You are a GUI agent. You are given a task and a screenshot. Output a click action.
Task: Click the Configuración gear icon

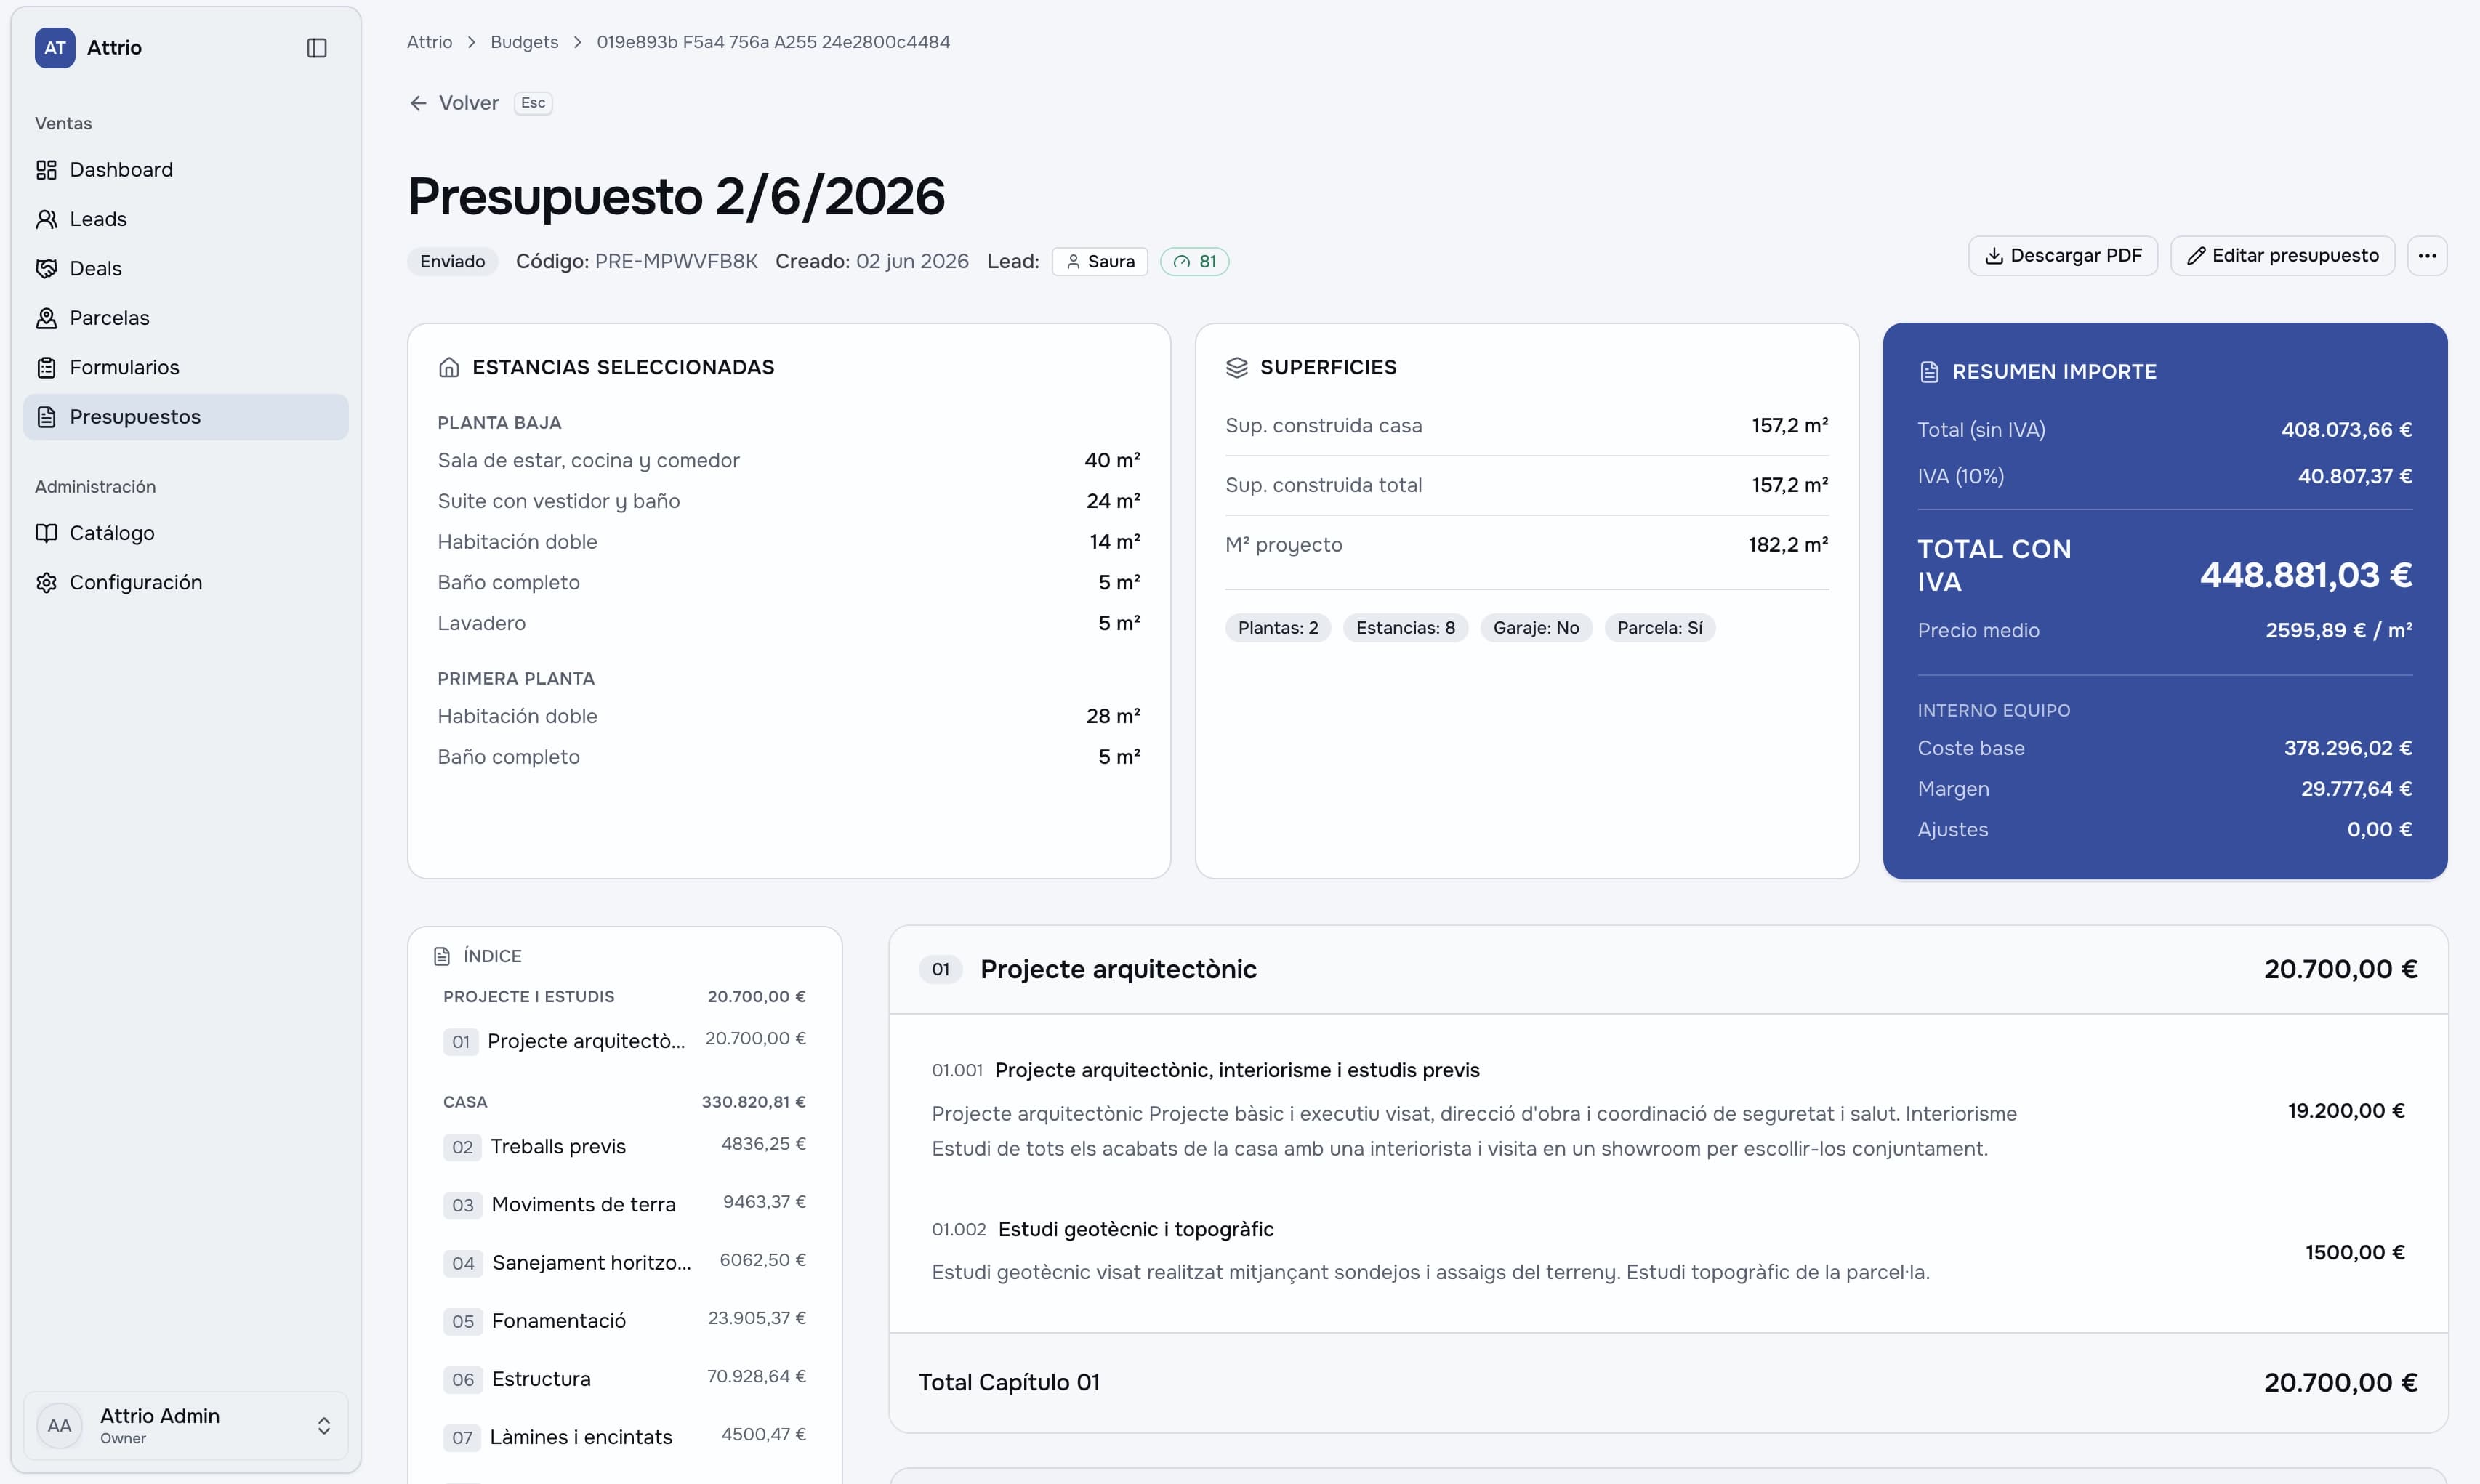(46, 583)
